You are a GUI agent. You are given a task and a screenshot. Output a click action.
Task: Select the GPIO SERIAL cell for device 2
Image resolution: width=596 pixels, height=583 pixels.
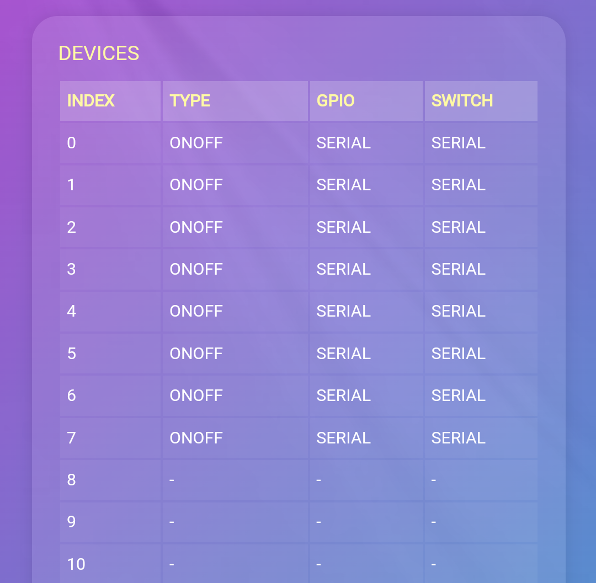(x=343, y=227)
